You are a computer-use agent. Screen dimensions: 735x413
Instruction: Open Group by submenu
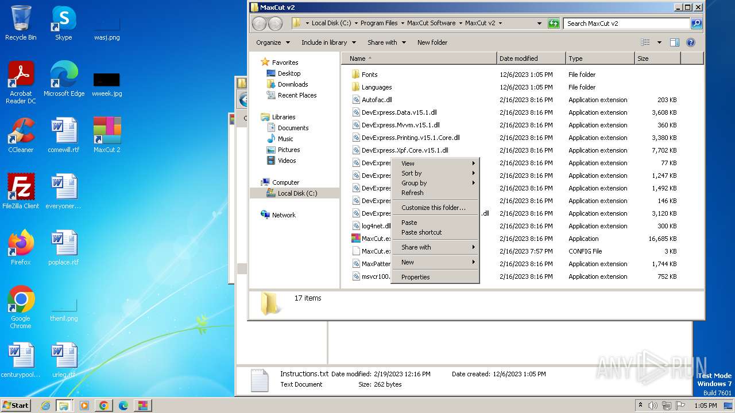click(435, 183)
